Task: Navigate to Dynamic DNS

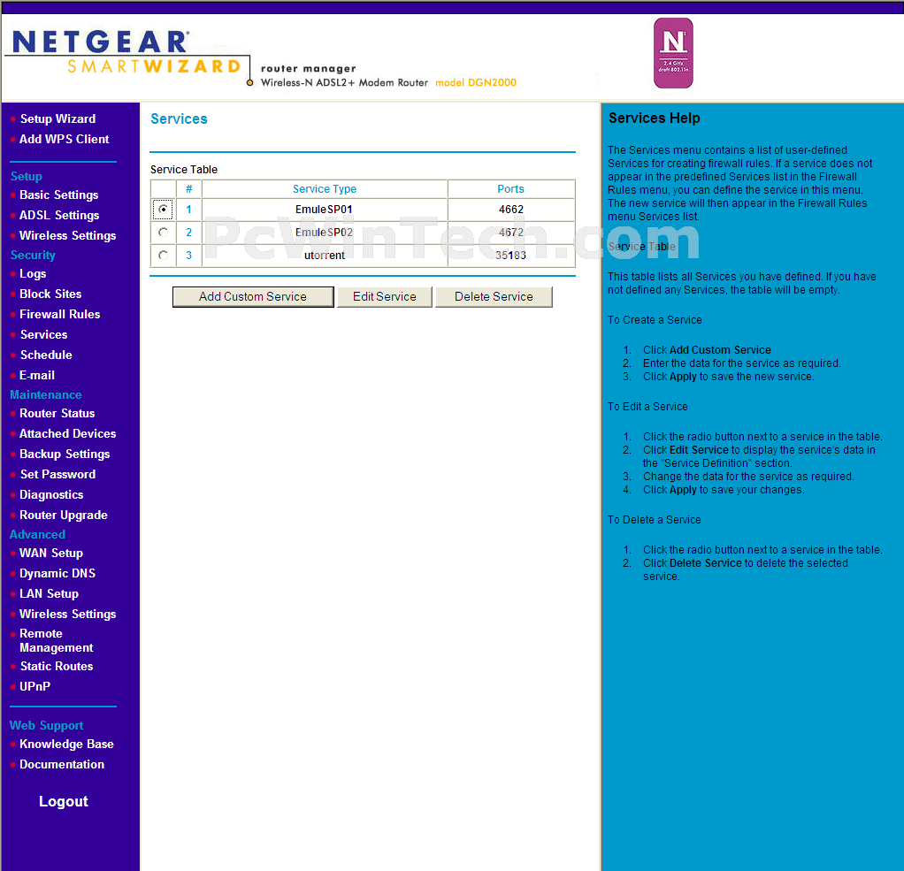Action: click(57, 573)
